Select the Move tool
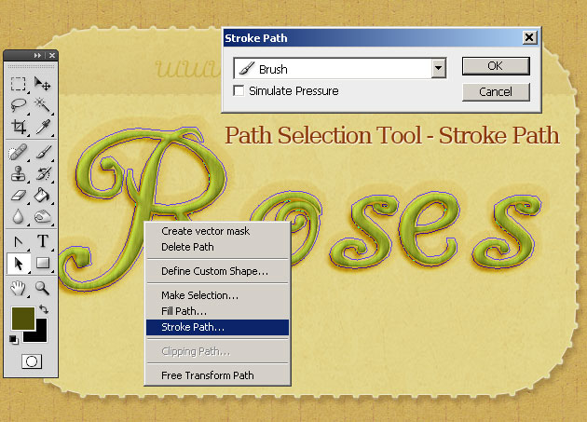Viewport: 587px width, 422px height. click(x=43, y=84)
